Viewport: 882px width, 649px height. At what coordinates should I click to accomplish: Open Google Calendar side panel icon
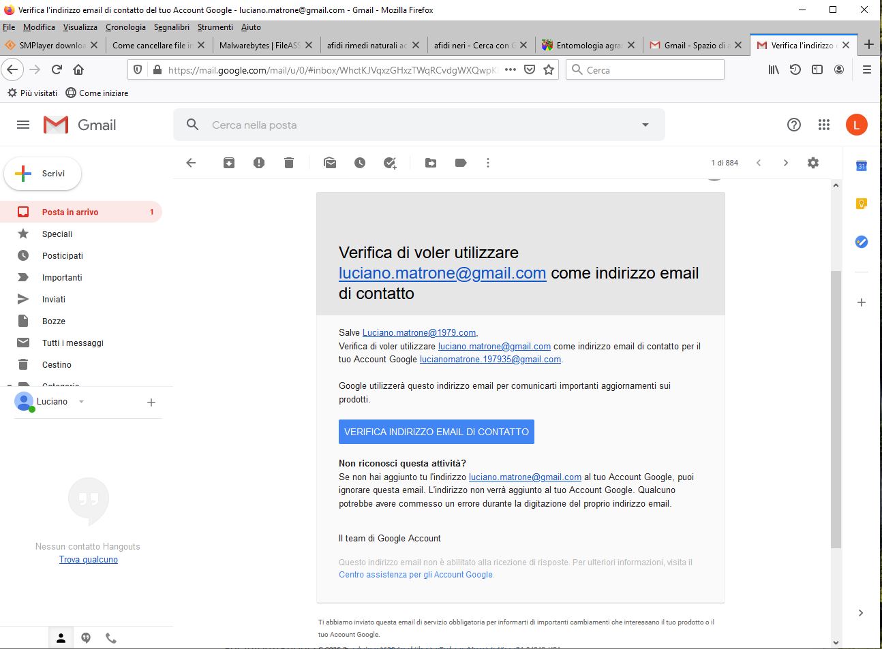(862, 165)
